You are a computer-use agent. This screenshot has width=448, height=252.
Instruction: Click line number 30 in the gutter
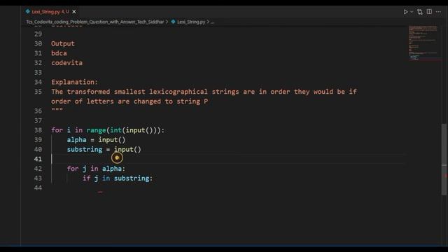(x=38, y=43)
